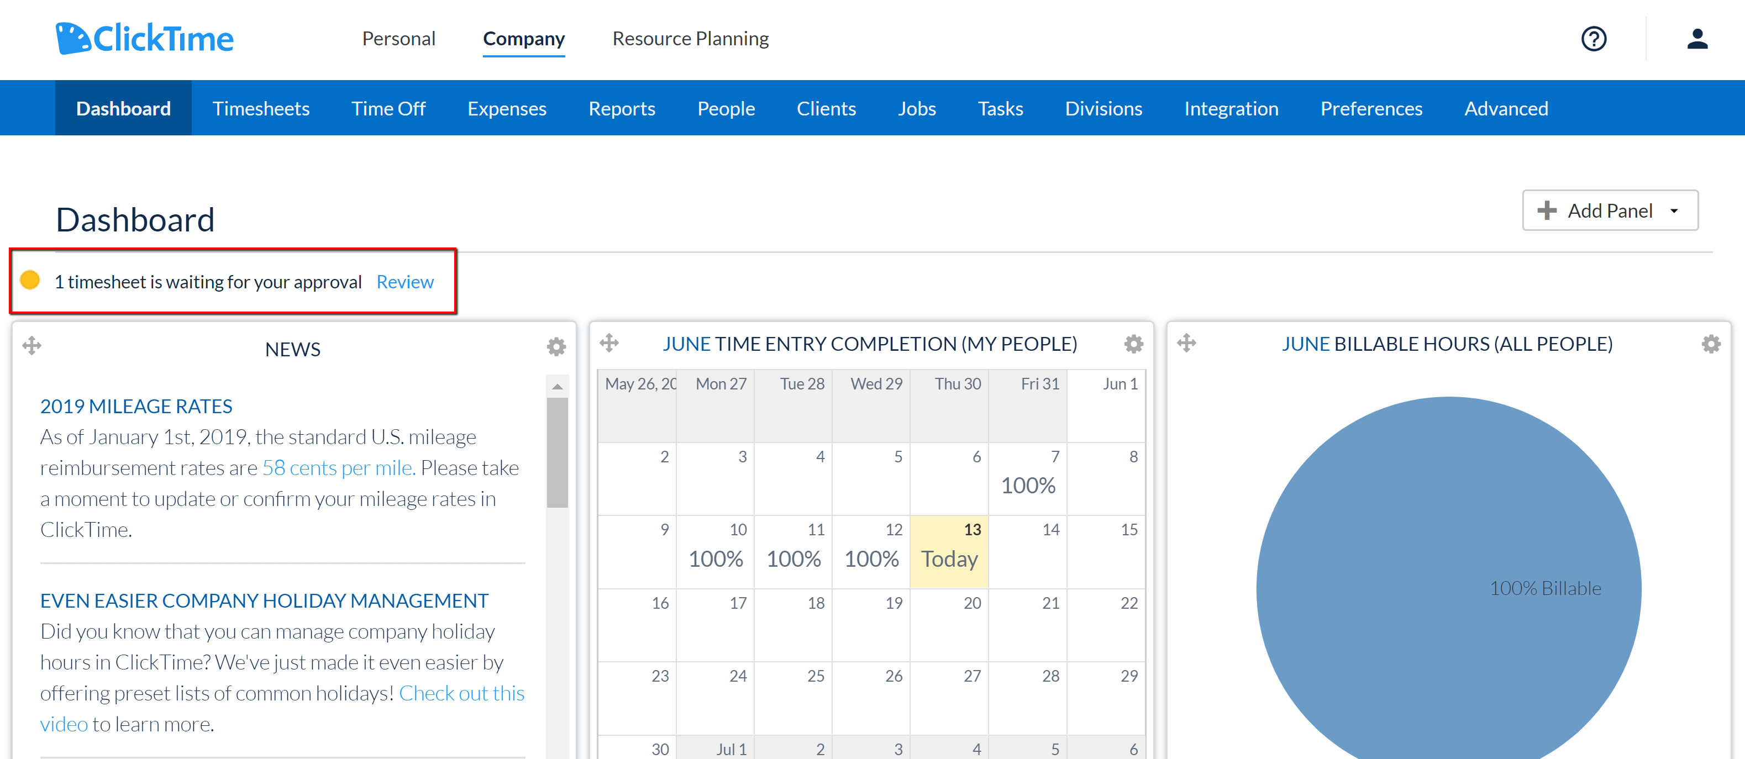Select June 20 in the calendar
The height and width of the screenshot is (759, 1745).
point(949,625)
